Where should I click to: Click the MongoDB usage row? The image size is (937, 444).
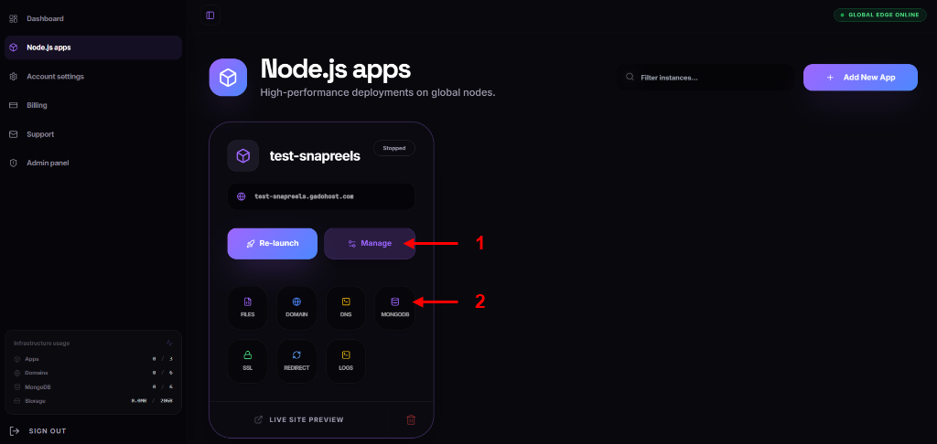[94, 386]
